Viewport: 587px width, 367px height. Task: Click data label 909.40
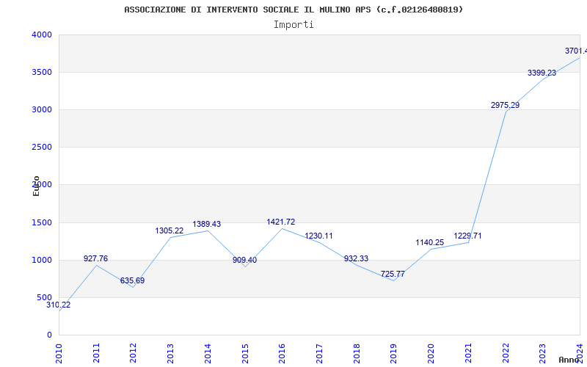244,260
